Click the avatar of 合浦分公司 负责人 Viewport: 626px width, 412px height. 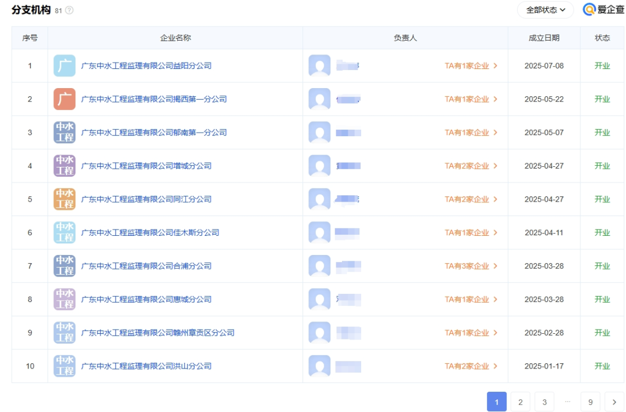click(319, 266)
